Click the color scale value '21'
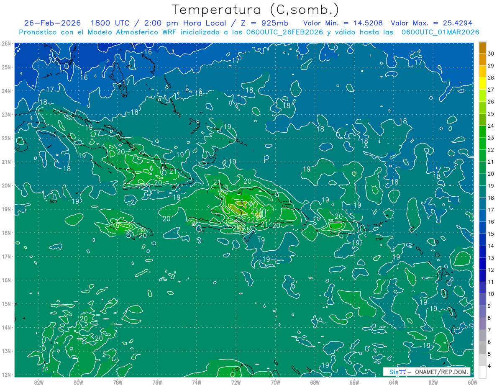 (x=491, y=162)
